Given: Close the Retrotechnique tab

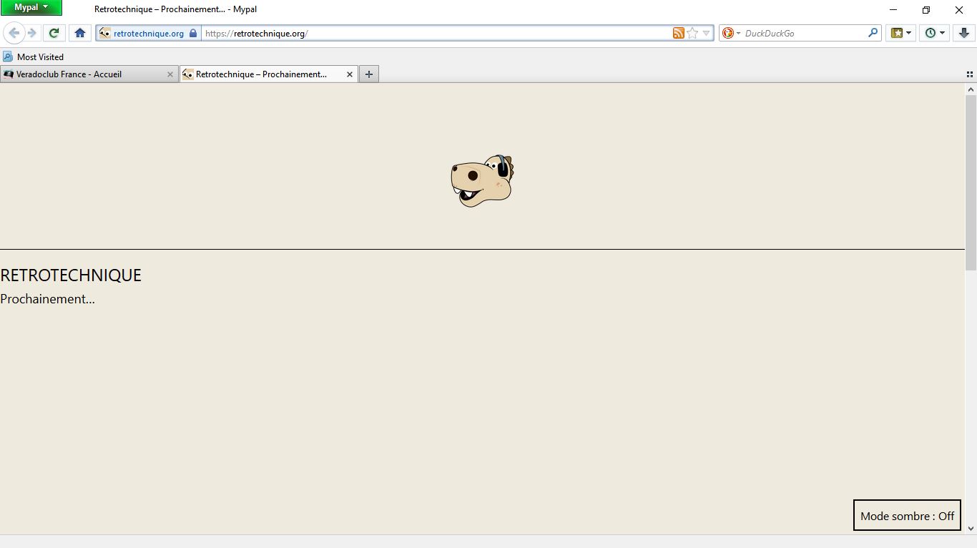Looking at the screenshot, I should (350, 74).
